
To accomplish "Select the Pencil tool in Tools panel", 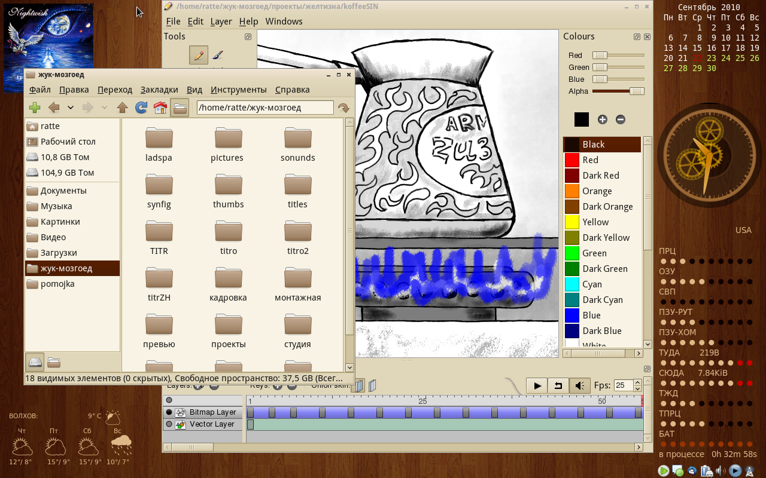I will pyautogui.click(x=199, y=55).
